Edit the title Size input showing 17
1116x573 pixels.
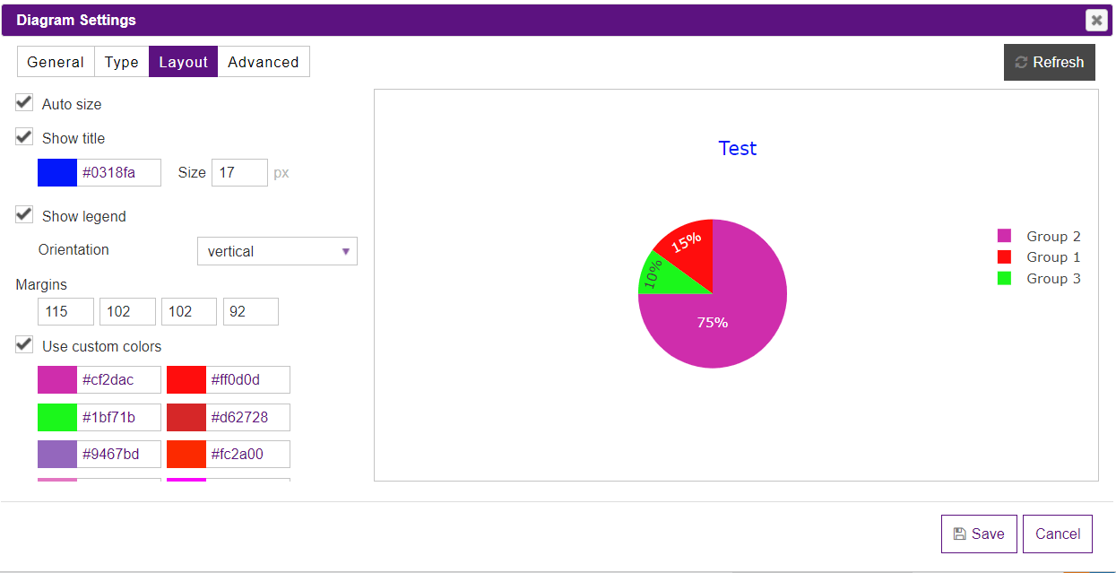pyautogui.click(x=239, y=172)
